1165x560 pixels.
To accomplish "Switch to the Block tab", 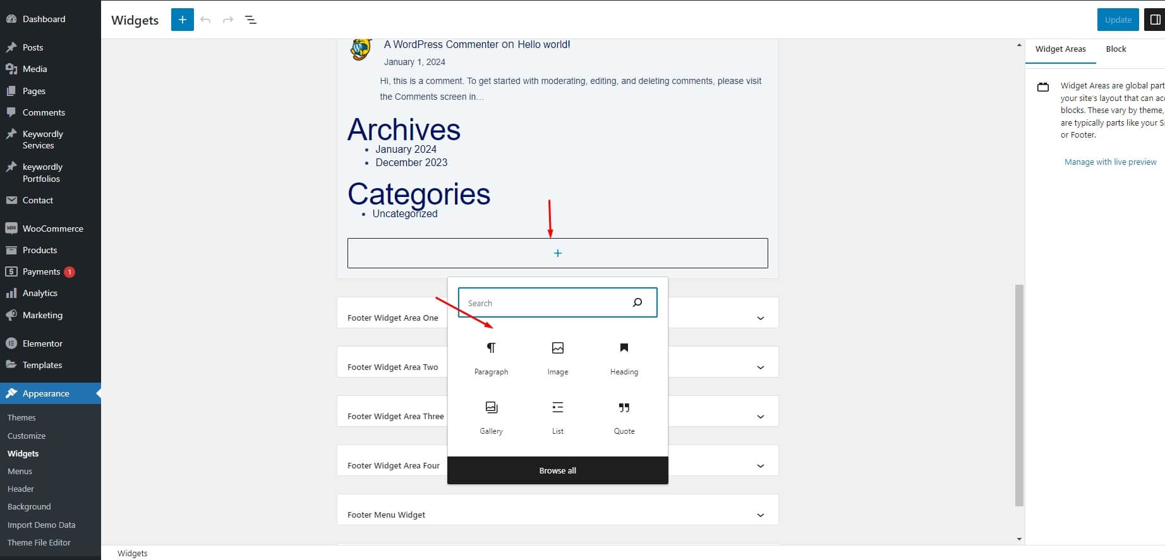I will [x=1115, y=49].
